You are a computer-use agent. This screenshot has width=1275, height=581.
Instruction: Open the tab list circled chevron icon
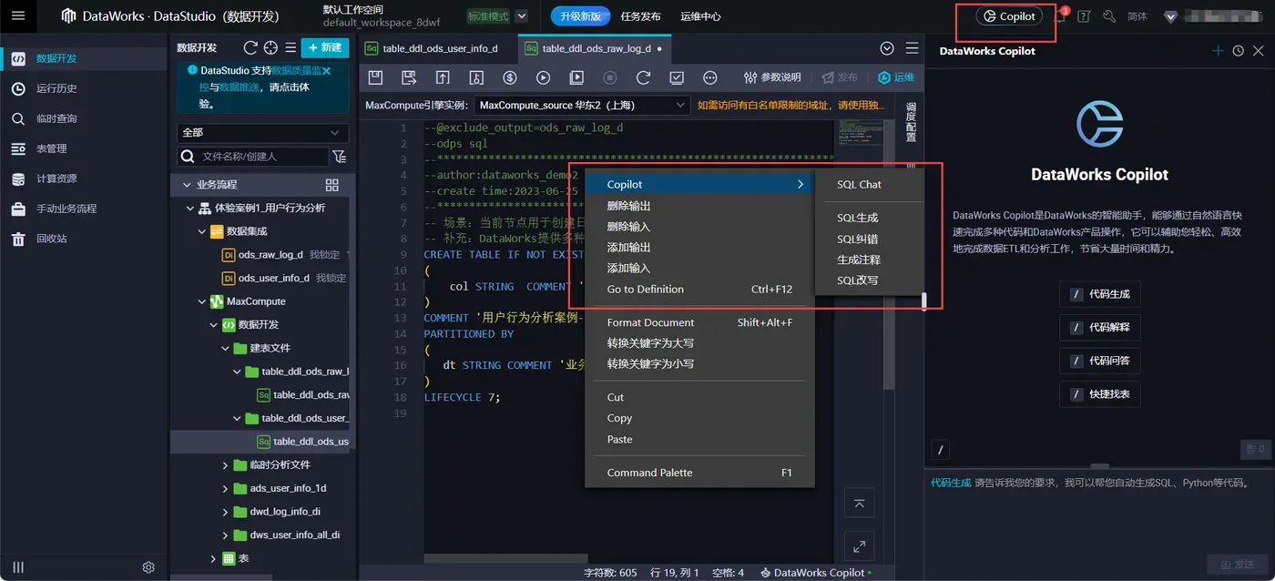coord(887,48)
